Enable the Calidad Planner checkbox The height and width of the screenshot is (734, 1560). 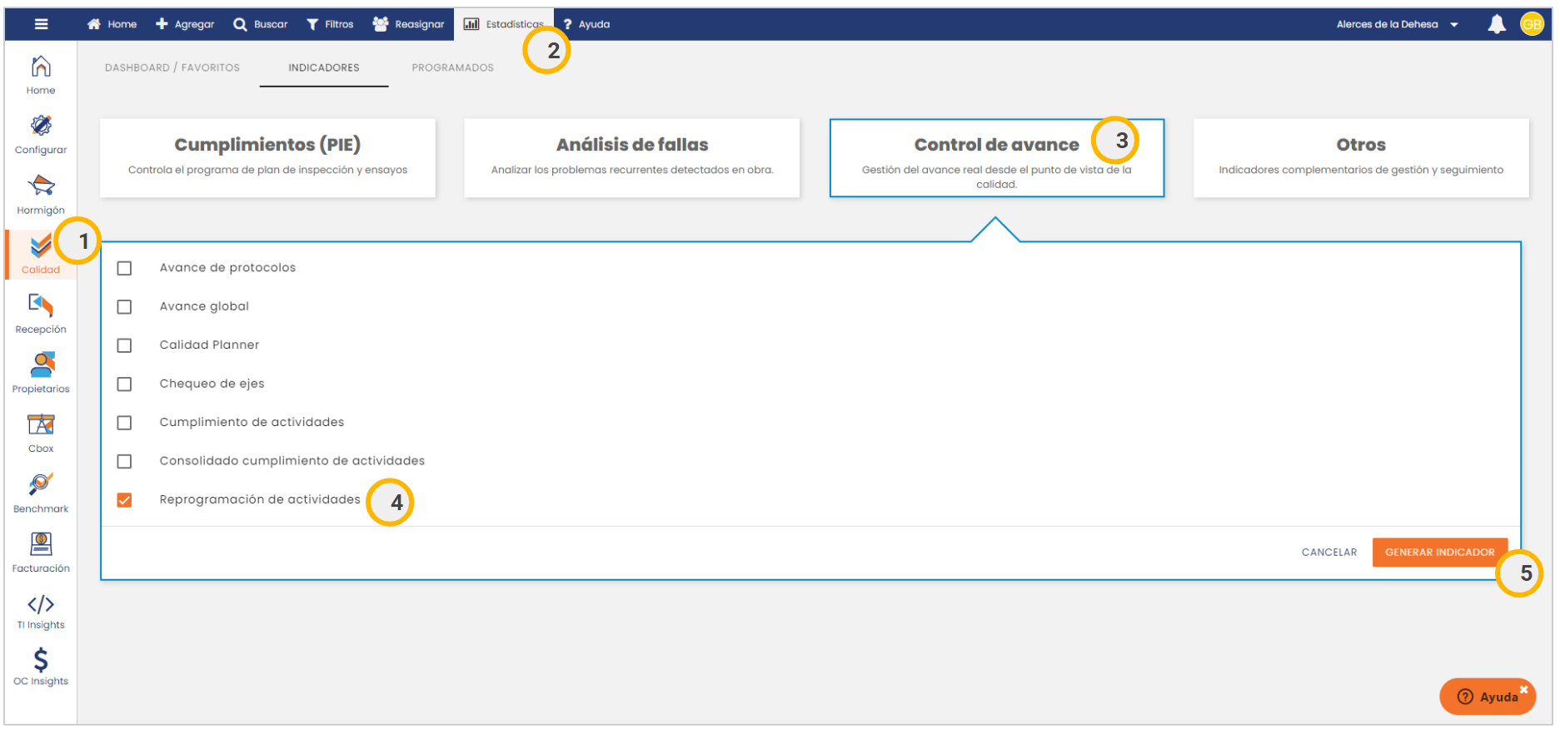coord(125,345)
